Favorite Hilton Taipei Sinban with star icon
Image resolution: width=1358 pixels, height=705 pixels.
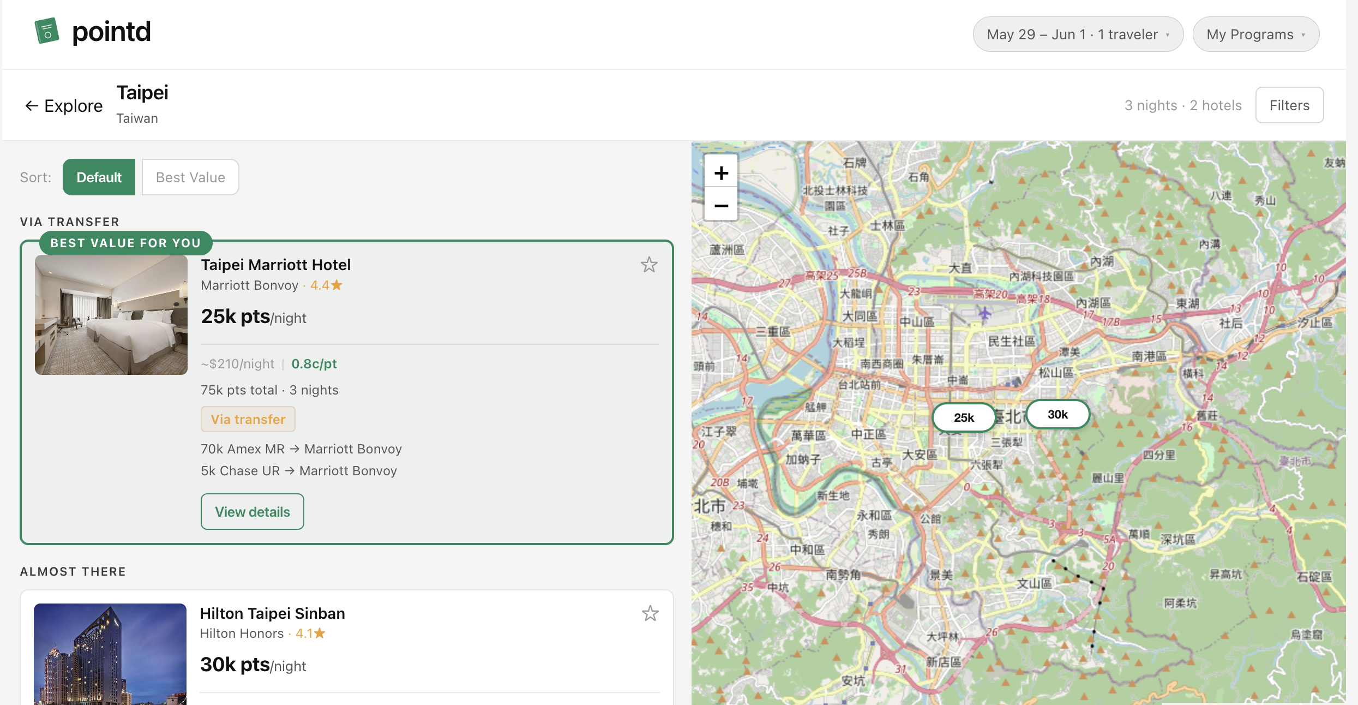tap(650, 613)
